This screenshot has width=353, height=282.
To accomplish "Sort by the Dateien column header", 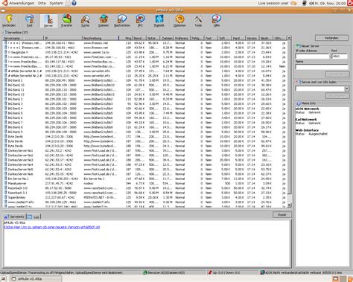I will coord(167,38).
